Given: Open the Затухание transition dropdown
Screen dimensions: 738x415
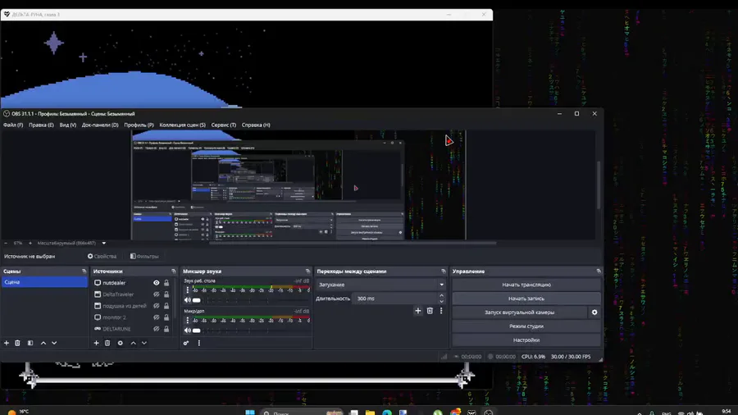Looking at the screenshot, I should [381, 285].
